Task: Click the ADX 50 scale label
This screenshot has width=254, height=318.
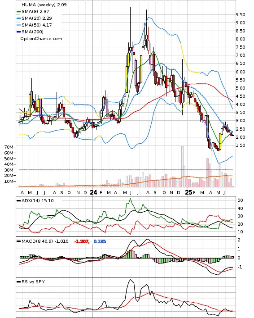Action: [240, 200]
